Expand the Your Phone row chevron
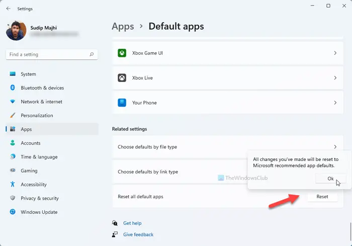The width and height of the screenshot is (352, 246). point(335,103)
